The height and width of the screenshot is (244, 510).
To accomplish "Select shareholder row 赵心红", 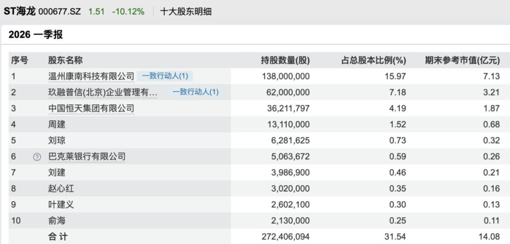I will tap(259, 188).
